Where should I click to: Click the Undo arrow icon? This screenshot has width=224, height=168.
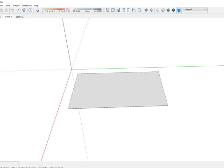click(x=13, y=10)
